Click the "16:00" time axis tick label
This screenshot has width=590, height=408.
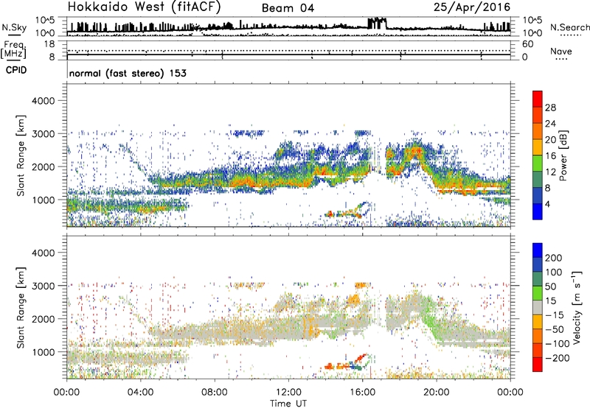pos(362,393)
